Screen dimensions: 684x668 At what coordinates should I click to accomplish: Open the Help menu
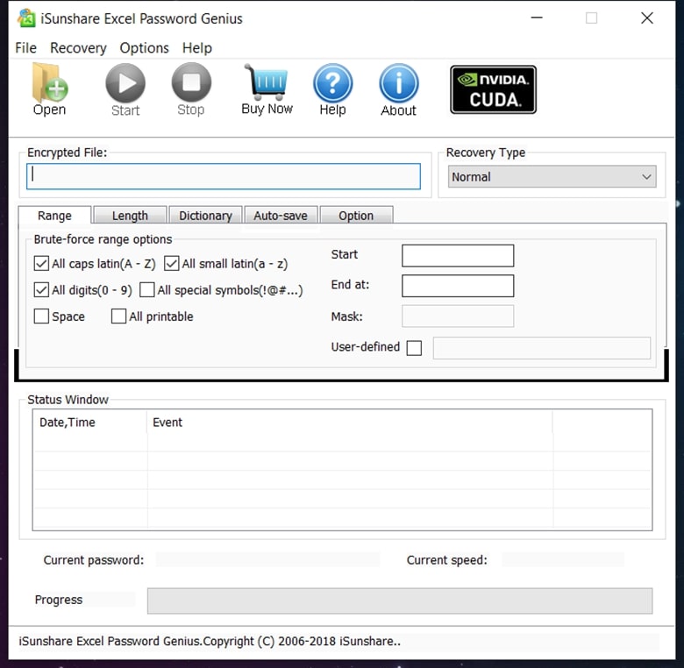pos(197,47)
